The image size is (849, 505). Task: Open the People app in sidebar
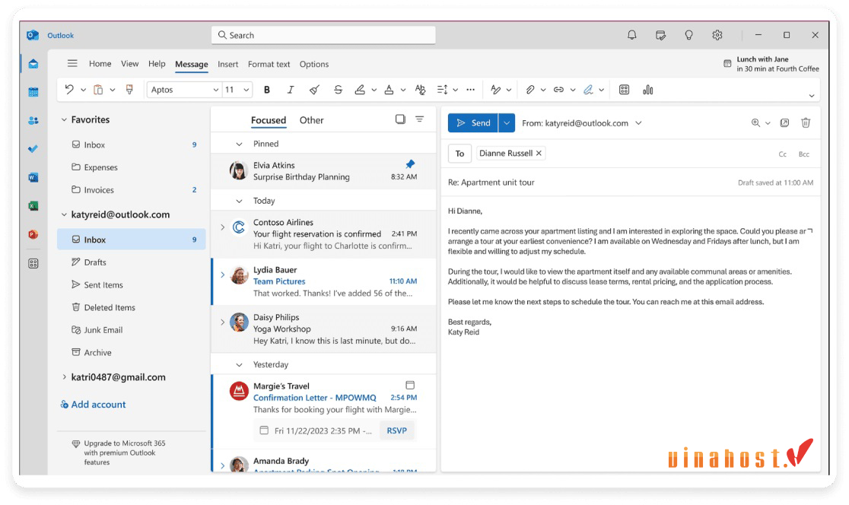pyautogui.click(x=33, y=120)
